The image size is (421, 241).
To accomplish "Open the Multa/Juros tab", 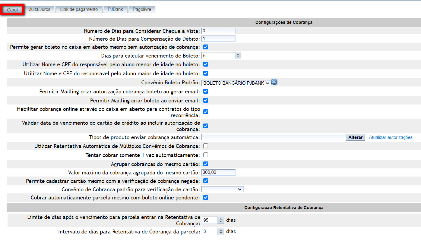I will [x=39, y=9].
